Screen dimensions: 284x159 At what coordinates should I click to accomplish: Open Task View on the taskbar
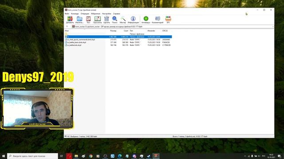click(x=62, y=156)
